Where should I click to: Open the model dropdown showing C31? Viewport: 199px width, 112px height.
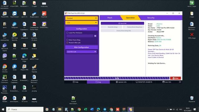81,23
